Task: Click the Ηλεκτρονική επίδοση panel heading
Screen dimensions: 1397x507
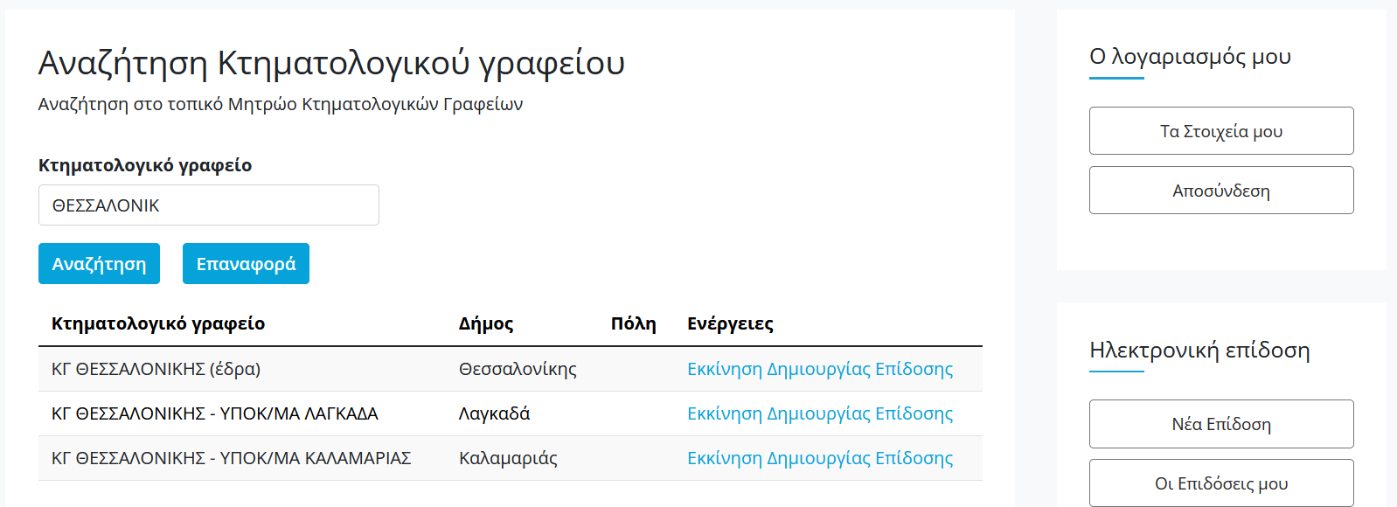Action: click(x=1199, y=351)
